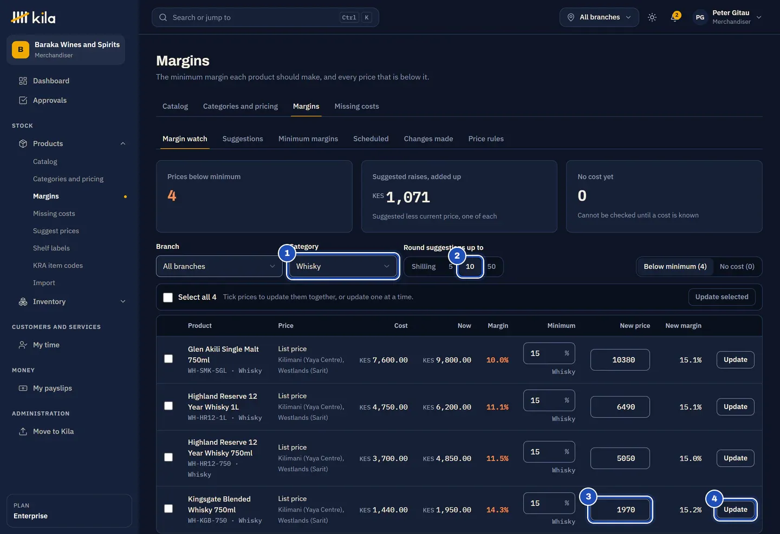Choose round up to 50
Viewport: 780px width, 534px height.
(491, 266)
